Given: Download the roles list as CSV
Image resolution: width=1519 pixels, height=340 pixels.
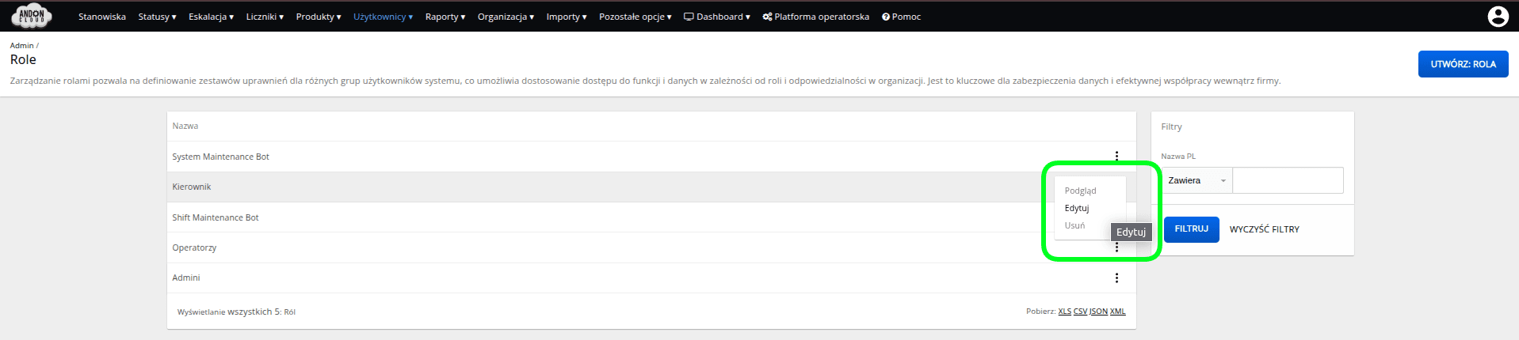Looking at the screenshot, I should click(1080, 312).
